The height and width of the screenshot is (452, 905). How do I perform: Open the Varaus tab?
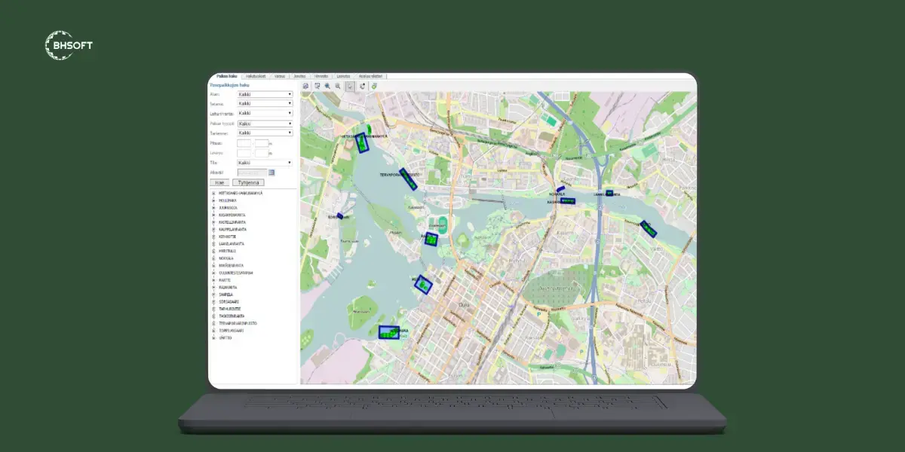coord(280,76)
